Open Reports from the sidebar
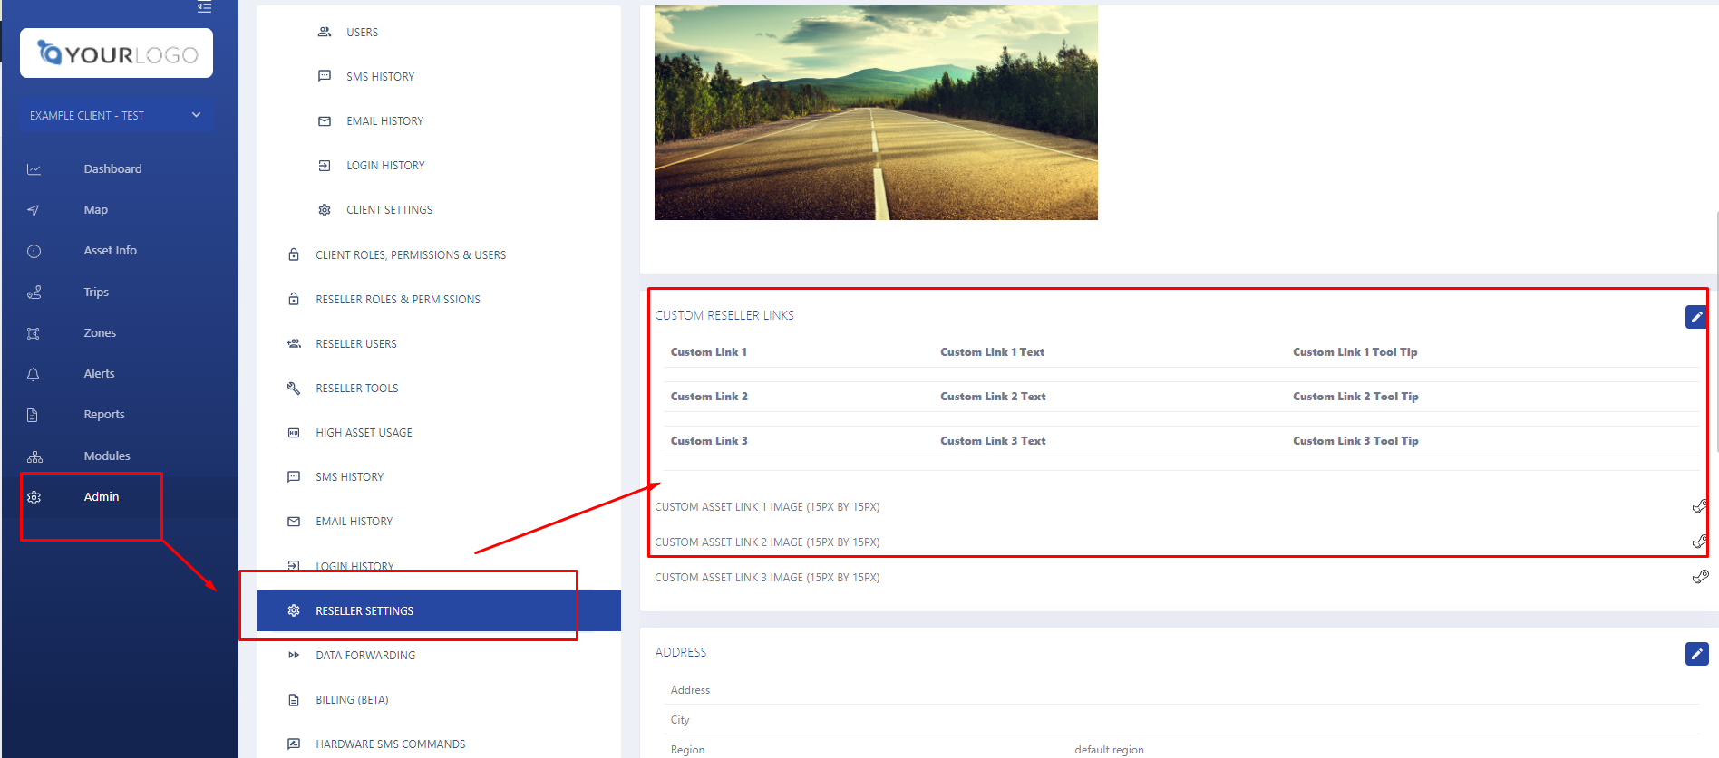The width and height of the screenshot is (1719, 758). pyautogui.click(x=104, y=414)
